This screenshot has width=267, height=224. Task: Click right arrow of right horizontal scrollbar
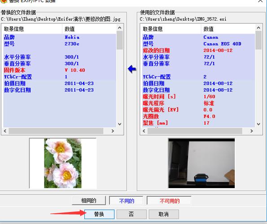(x=251, y=131)
